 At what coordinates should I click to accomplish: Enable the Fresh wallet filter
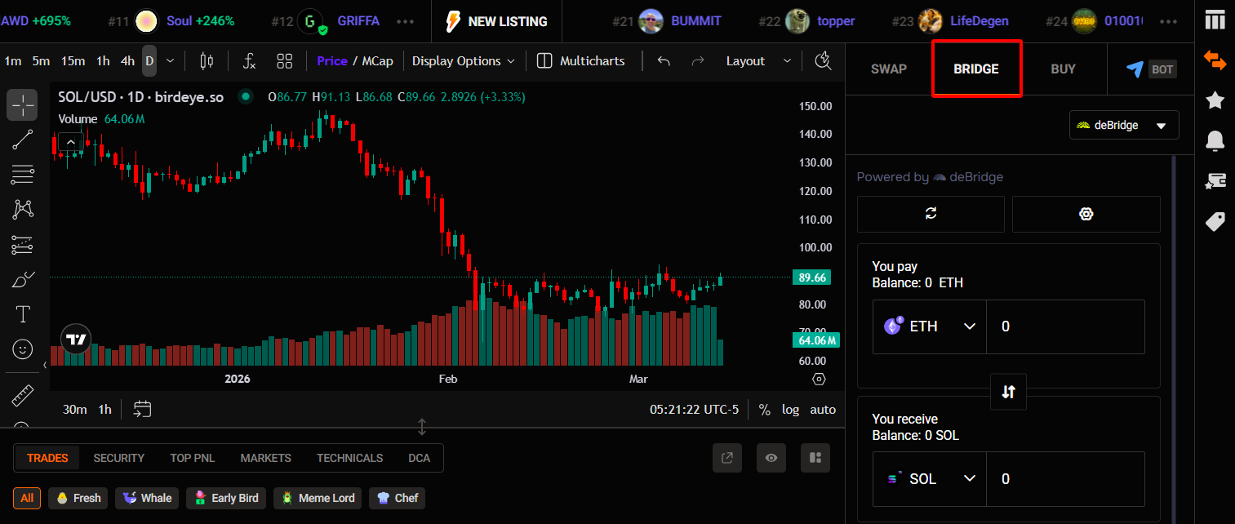point(78,498)
